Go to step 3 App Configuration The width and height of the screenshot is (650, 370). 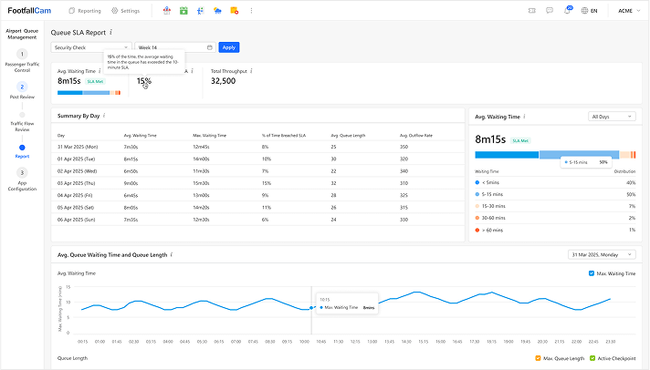(x=22, y=180)
